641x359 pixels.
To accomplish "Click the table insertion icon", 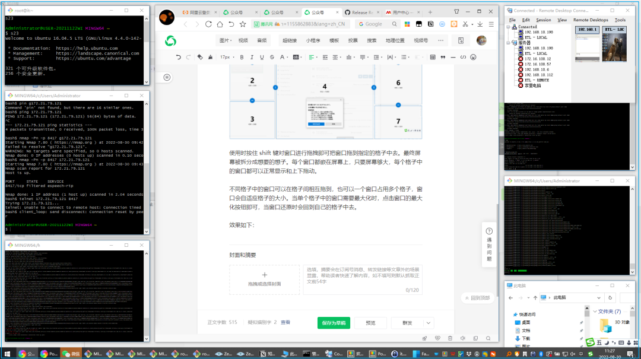I will click(x=433, y=57).
